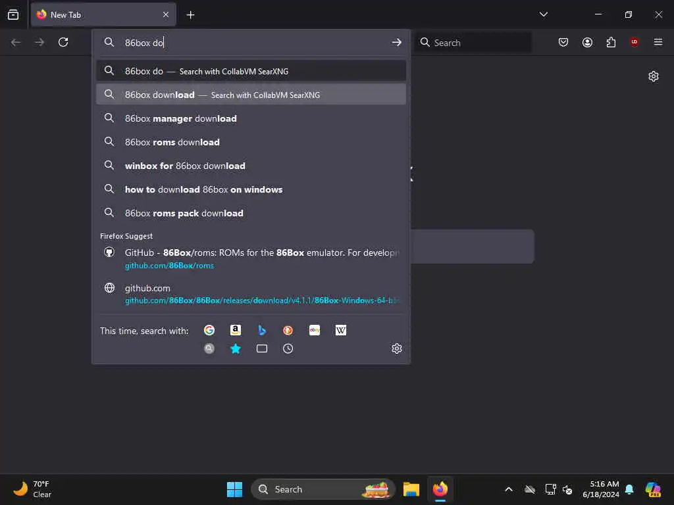Select '86box download' suggestion

point(251,95)
